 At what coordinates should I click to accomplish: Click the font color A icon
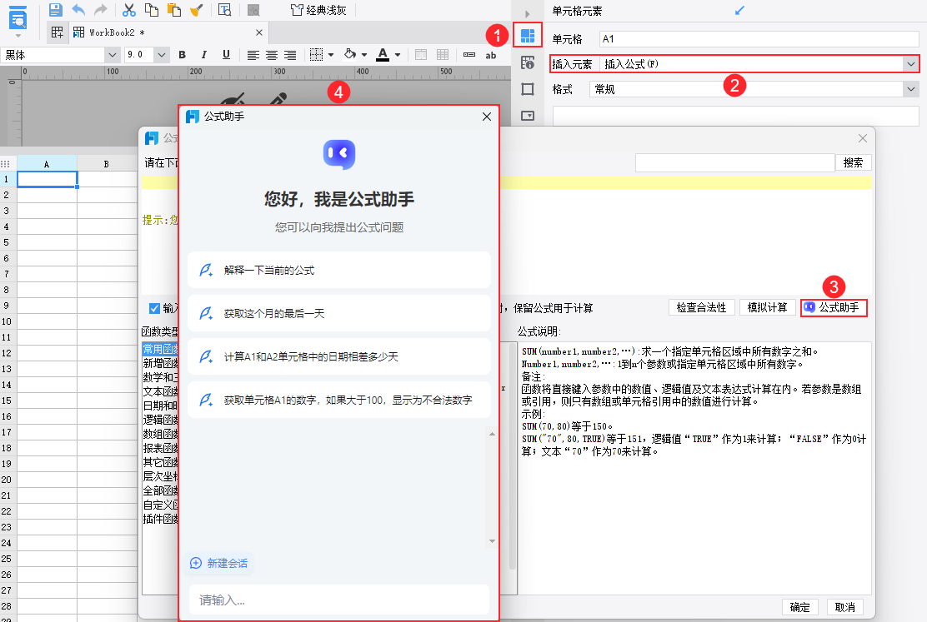383,54
